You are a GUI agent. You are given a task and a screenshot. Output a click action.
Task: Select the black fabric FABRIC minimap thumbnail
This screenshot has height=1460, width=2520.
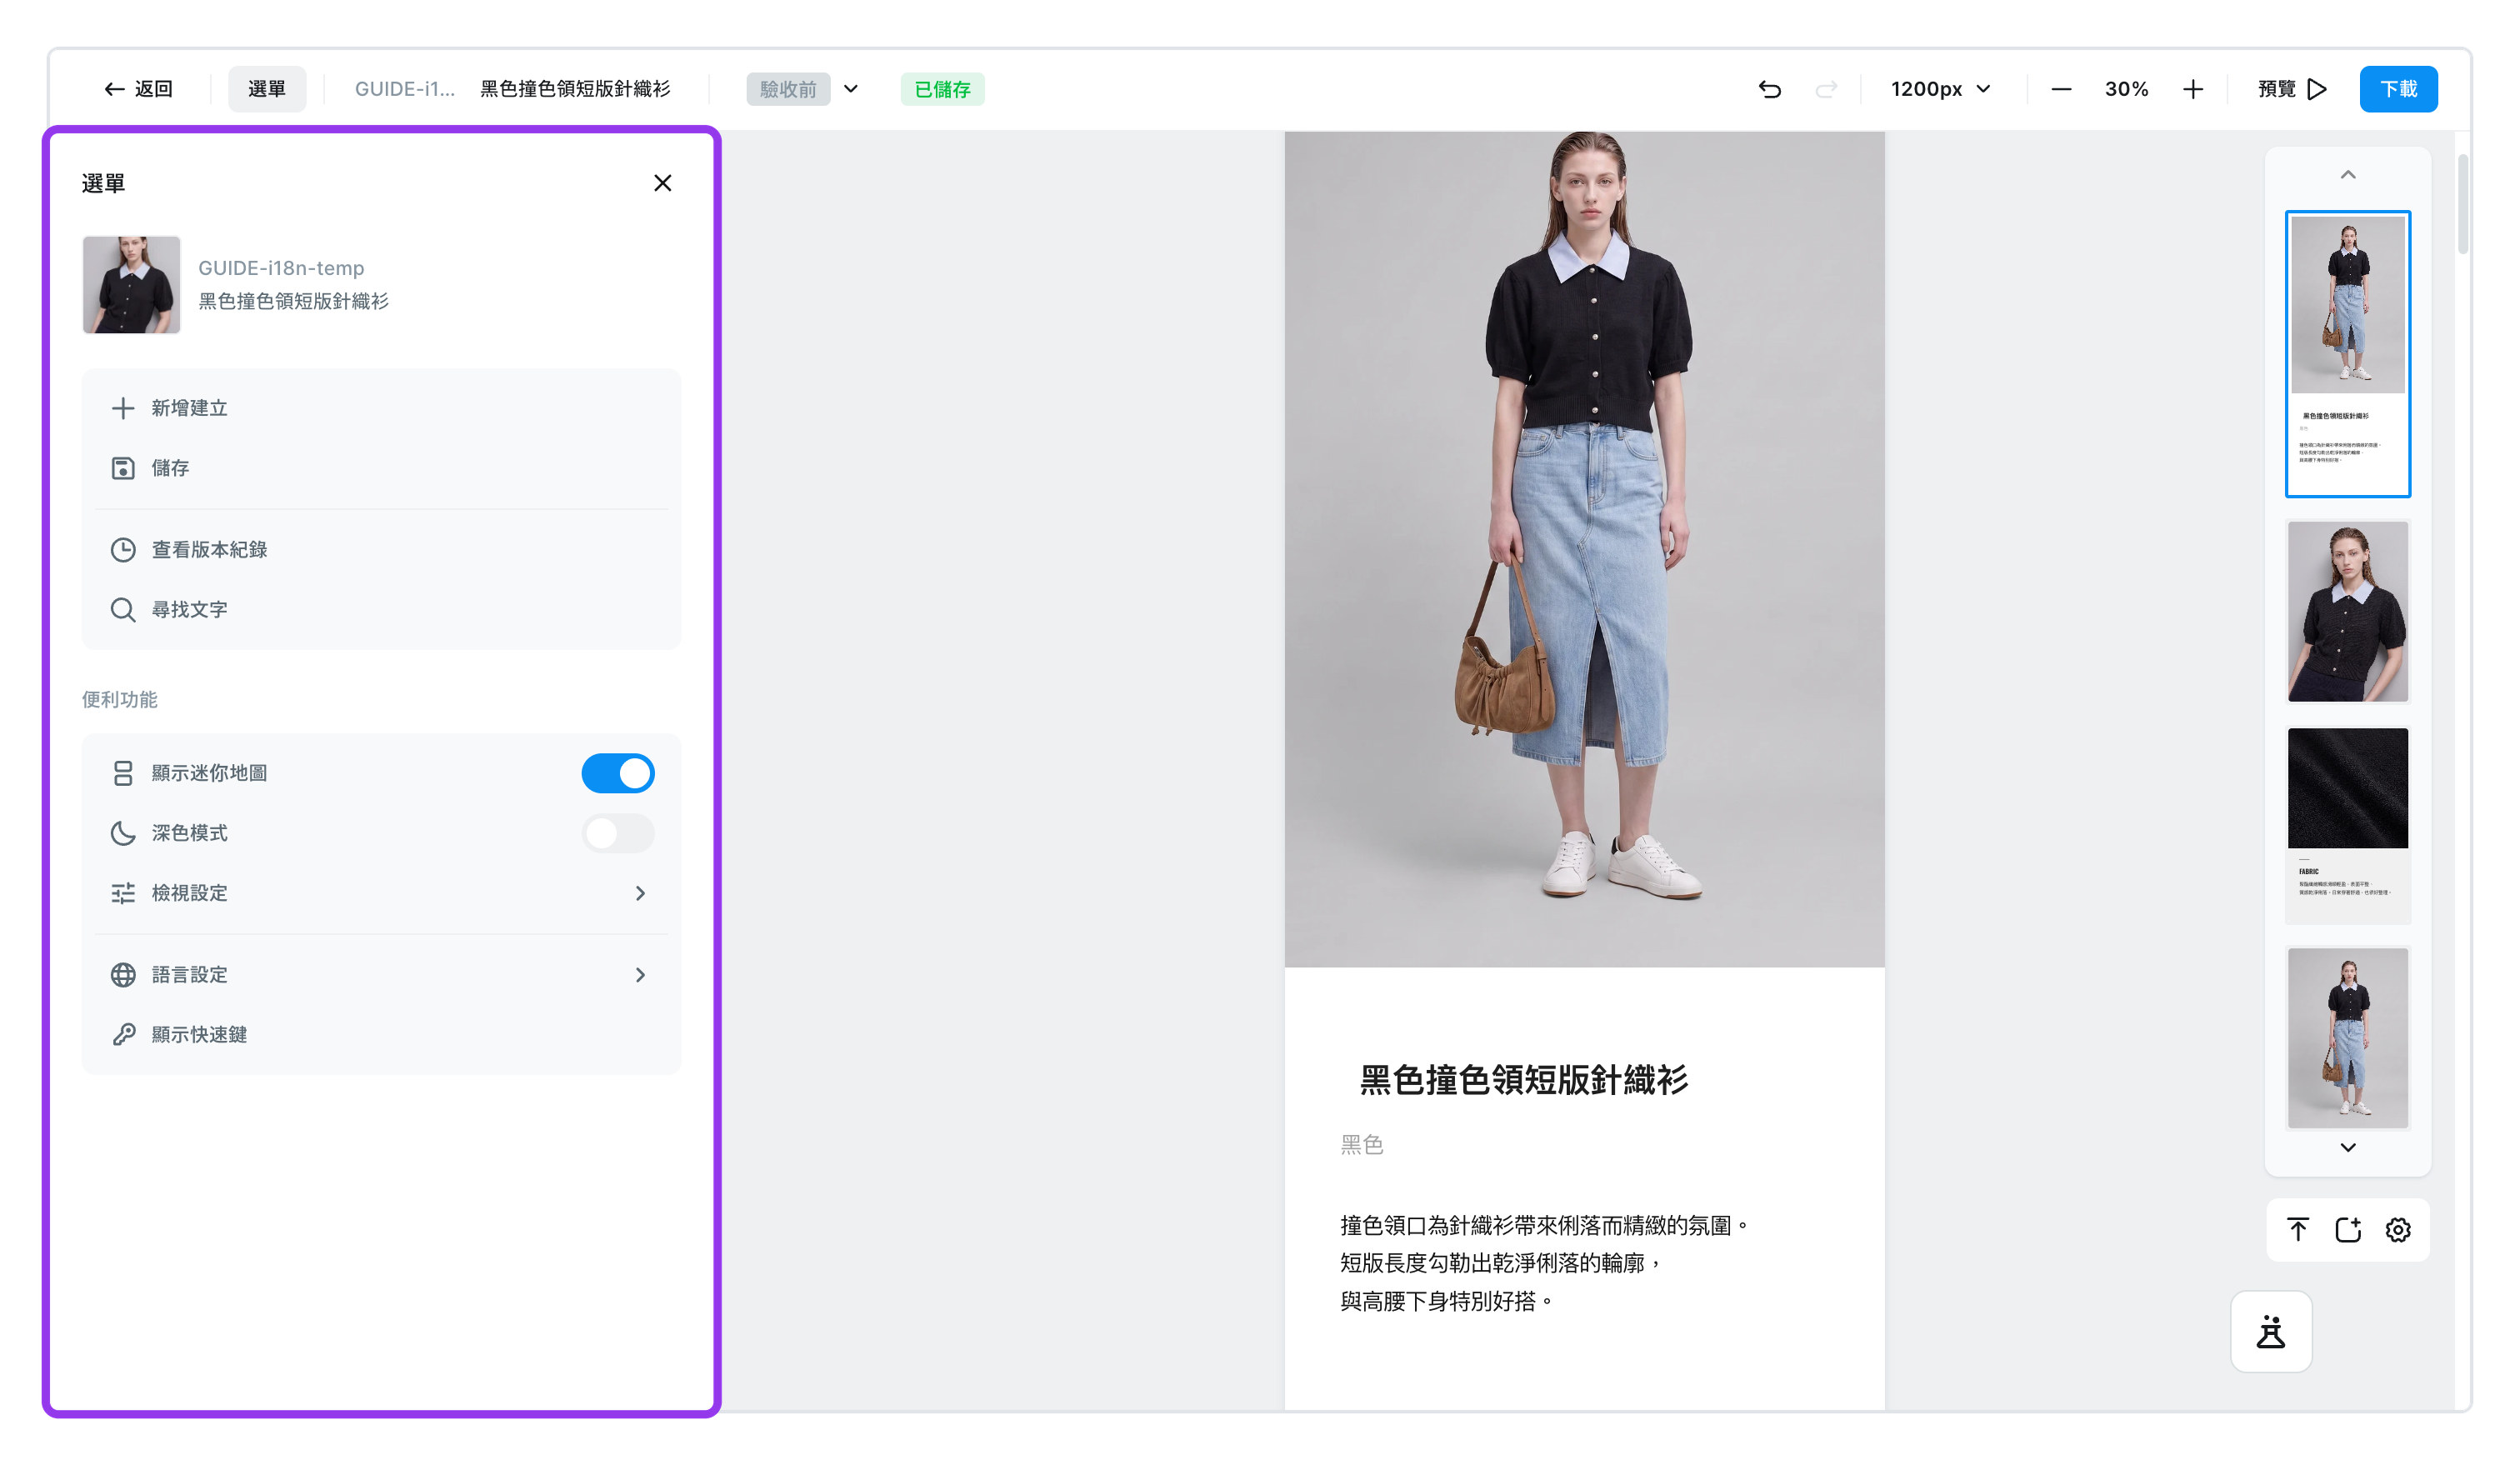pos(2348,824)
